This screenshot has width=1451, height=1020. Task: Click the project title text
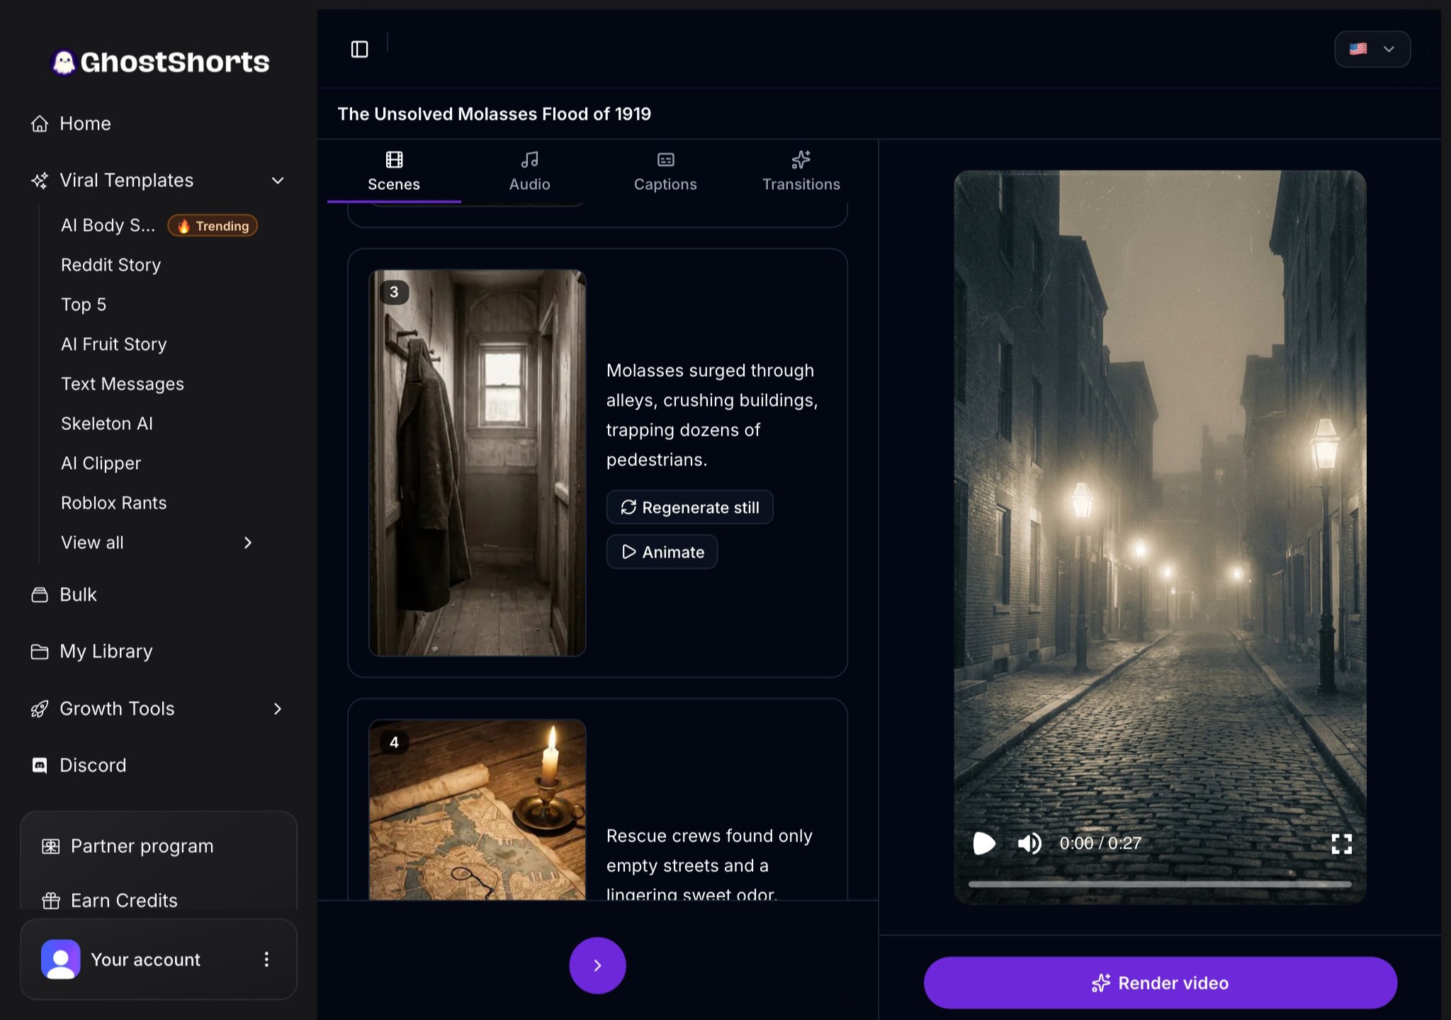[494, 114]
